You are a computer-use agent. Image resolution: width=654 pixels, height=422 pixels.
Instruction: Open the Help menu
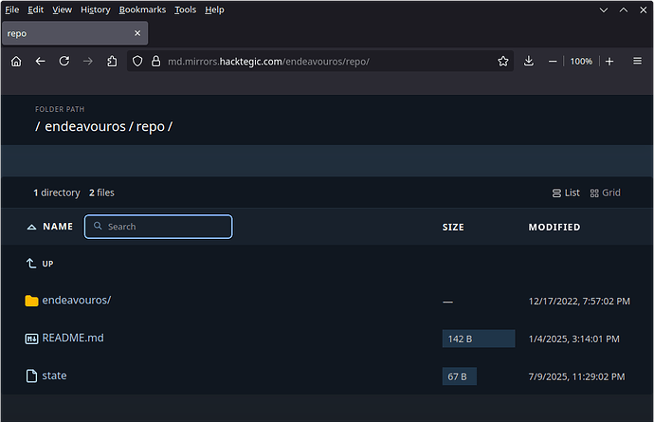[214, 9]
